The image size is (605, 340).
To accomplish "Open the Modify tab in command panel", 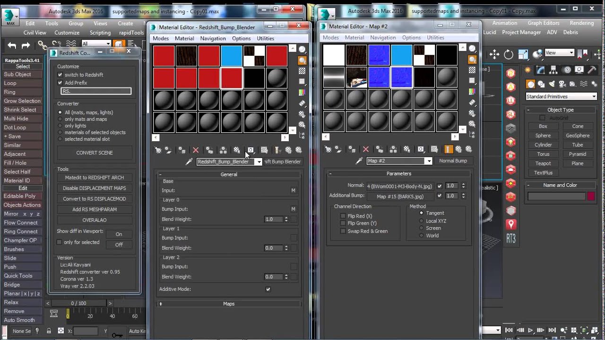I will pos(541,70).
